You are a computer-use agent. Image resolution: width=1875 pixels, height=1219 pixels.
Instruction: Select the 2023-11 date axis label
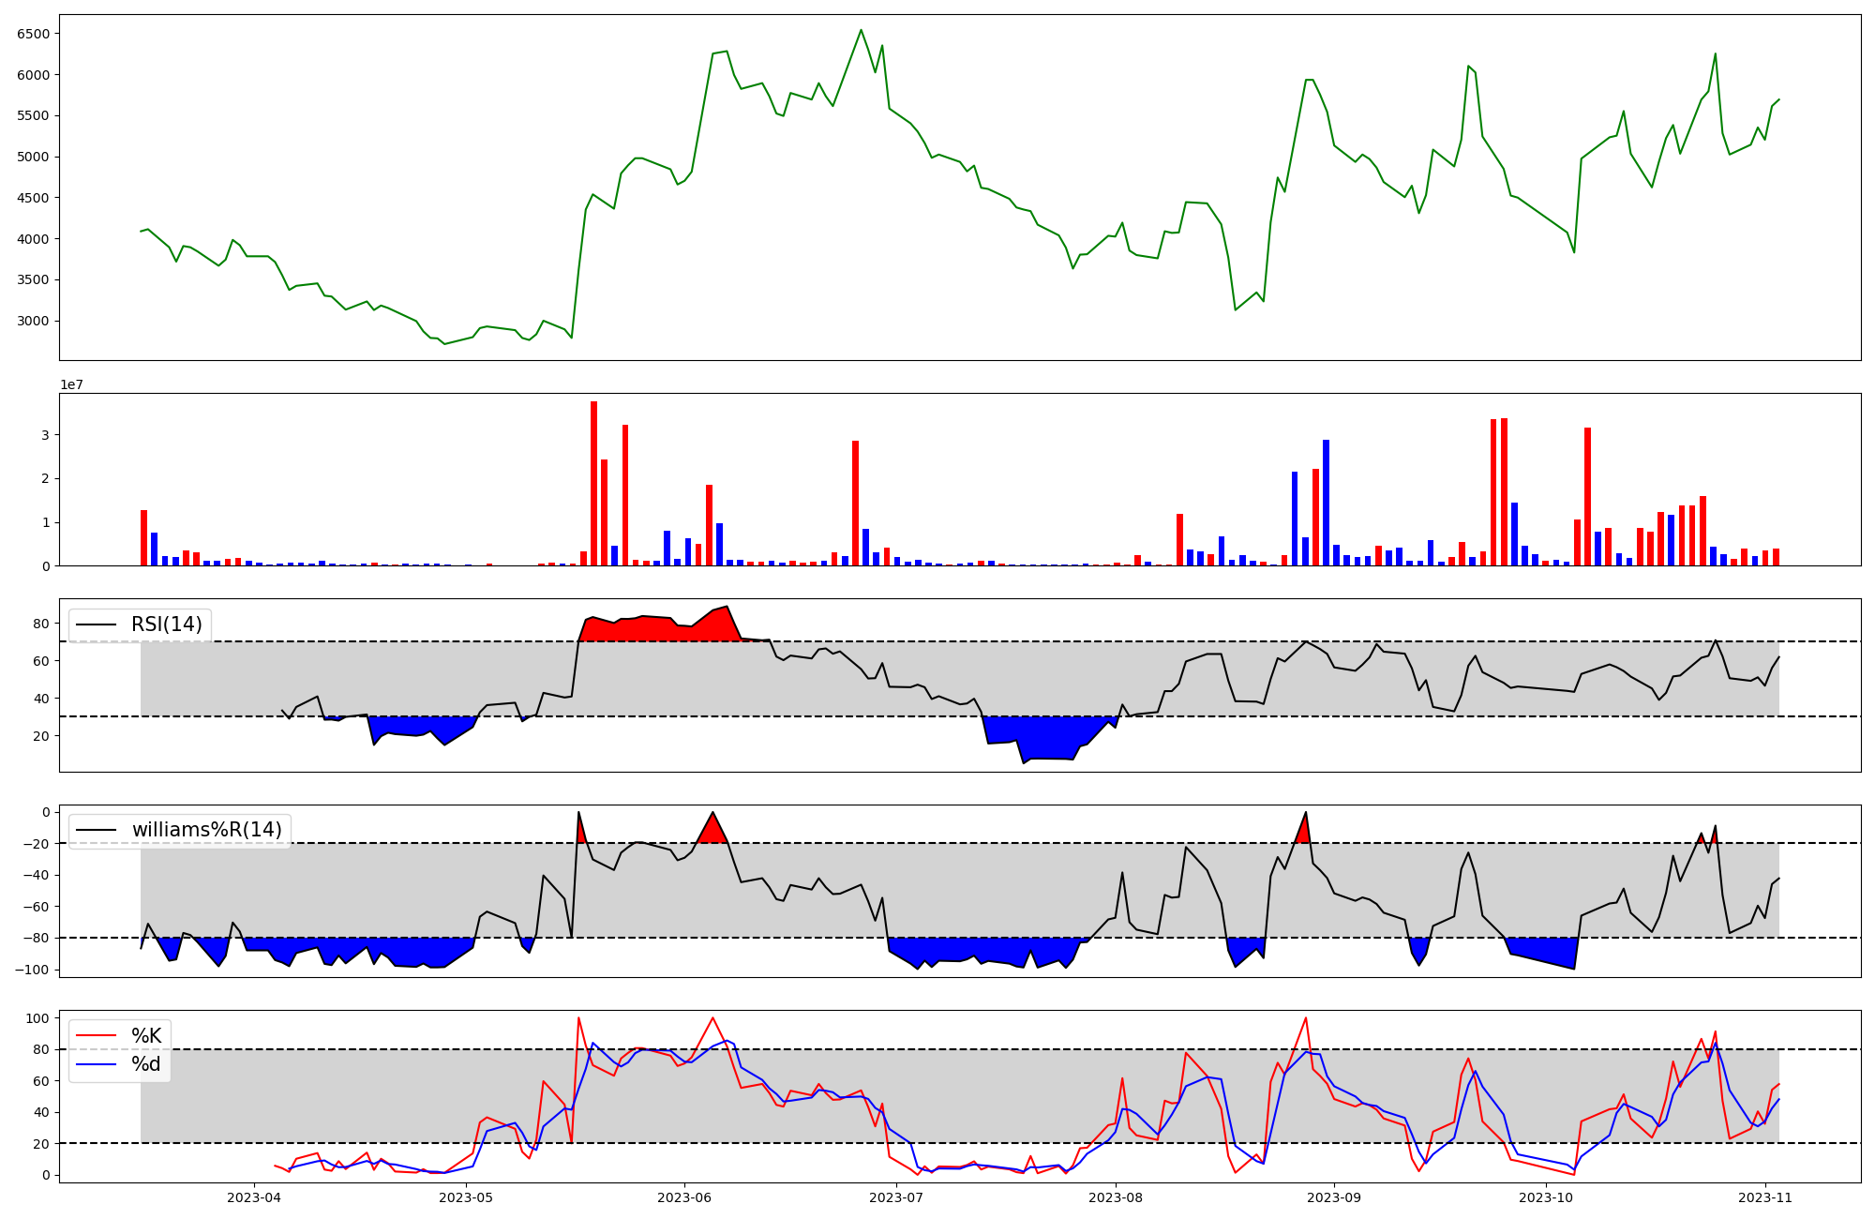[1765, 1197]
